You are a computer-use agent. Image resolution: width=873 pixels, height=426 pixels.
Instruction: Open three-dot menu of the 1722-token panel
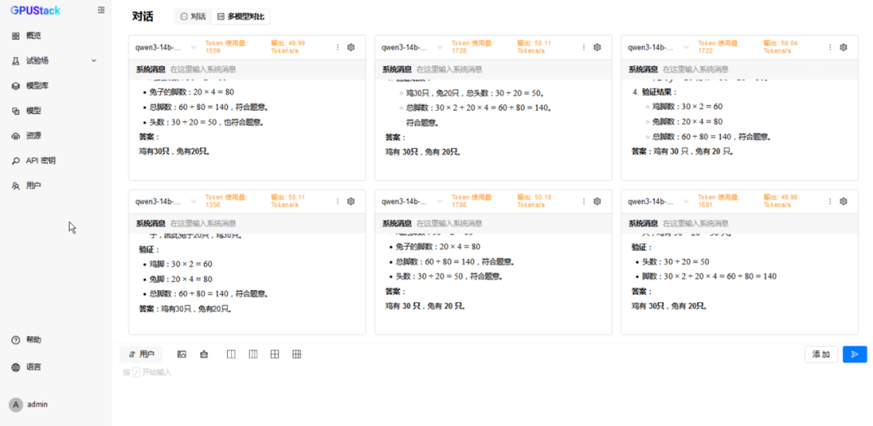click(x=830, y=48)
